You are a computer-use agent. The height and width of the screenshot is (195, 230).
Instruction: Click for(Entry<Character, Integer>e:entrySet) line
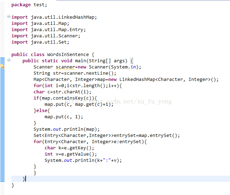coord(90,142)
